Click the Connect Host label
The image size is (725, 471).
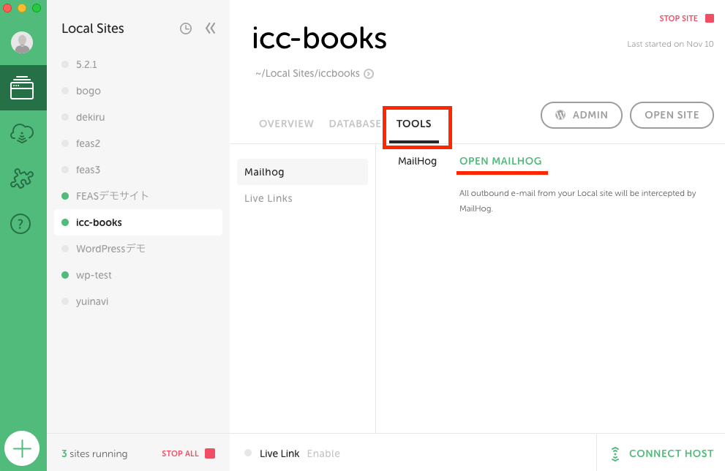671,454
